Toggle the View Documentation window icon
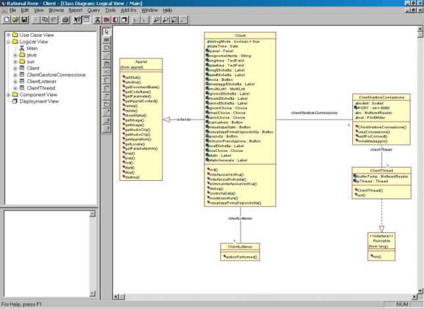This screenshot has width=424, height=309. pyautogui.click(x=86, y=20)
